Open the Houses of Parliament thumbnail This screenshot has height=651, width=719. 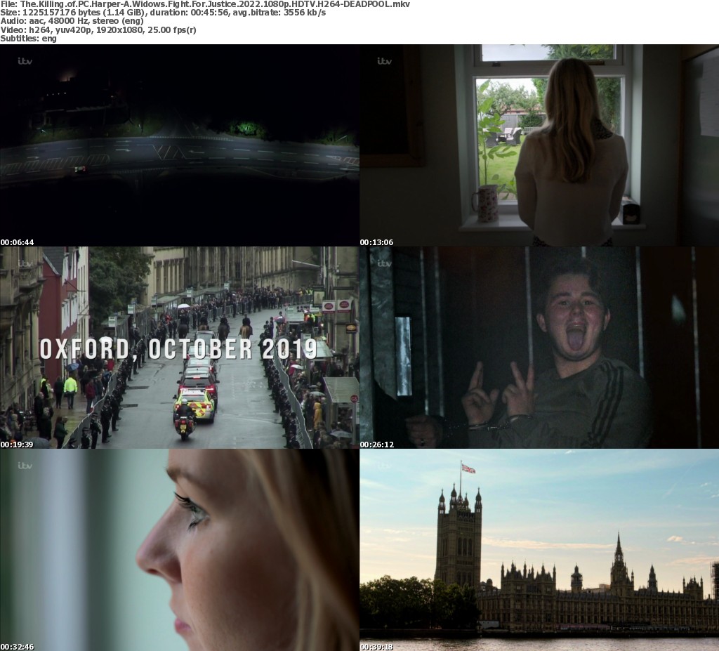[x=539, y=550]
